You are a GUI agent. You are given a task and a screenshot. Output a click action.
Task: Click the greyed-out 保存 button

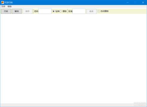27,11
